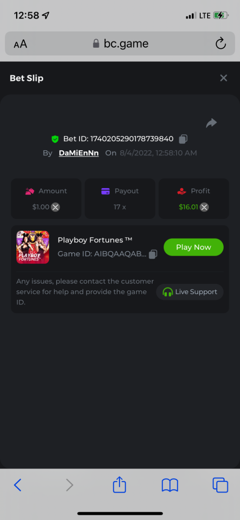Show open Safari tabs
The width and height of the screenshot is (240, 520).
220,485
